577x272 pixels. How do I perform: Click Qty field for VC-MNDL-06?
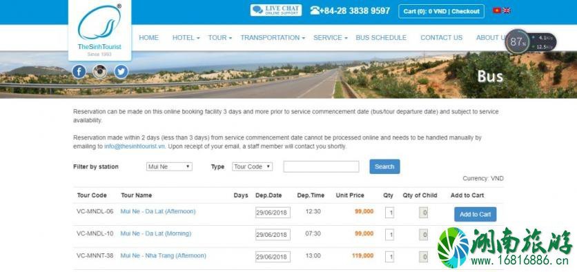click(389, 213)
